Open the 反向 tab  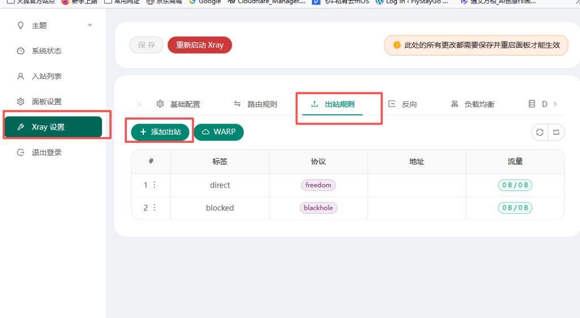[x=403, y=104]
